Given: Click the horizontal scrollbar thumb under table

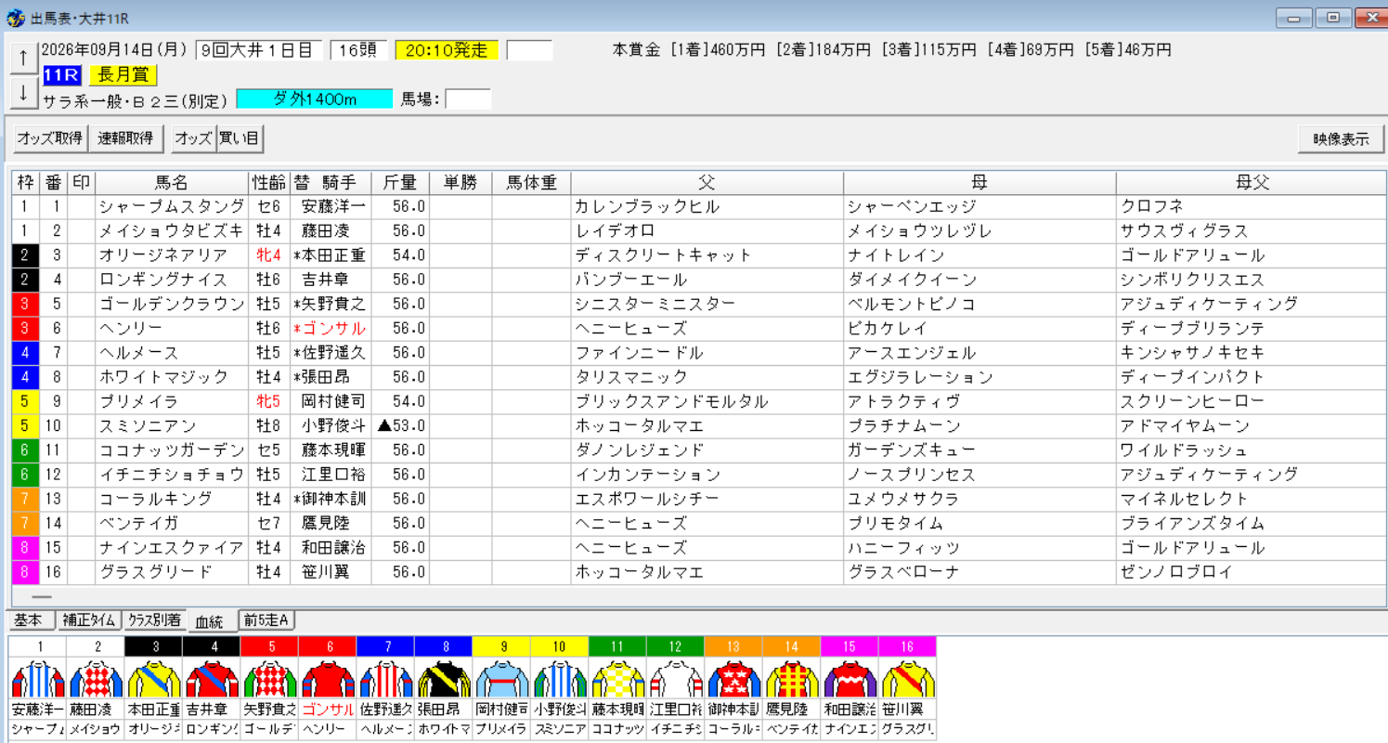Looking at the screenshot, I should pyautogui.click(x=42, y=597).
